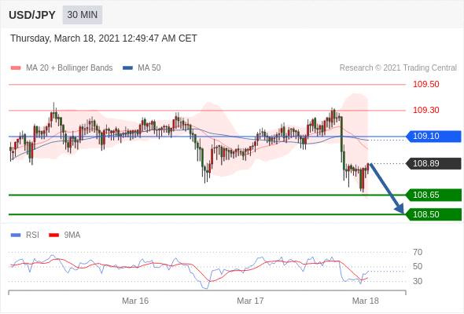
Task: Toggle the RSI legend entry
Action: [25, 235]
